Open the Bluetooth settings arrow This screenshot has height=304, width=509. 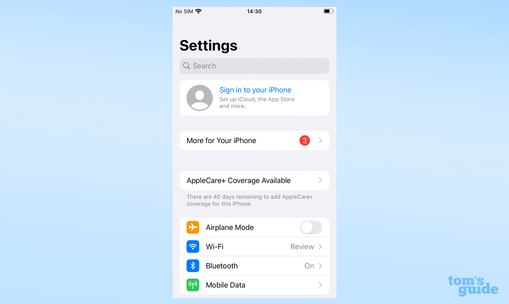(x=320, y=265)
